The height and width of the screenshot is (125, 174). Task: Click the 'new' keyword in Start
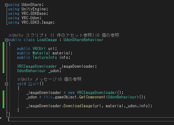point(71,93)
